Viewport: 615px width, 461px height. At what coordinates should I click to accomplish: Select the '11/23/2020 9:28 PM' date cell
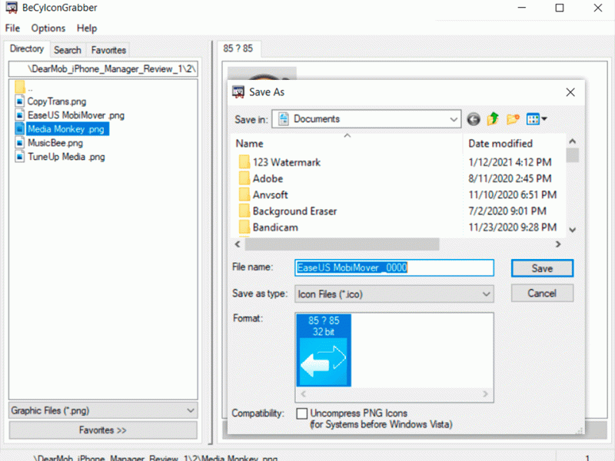[512, 227]
